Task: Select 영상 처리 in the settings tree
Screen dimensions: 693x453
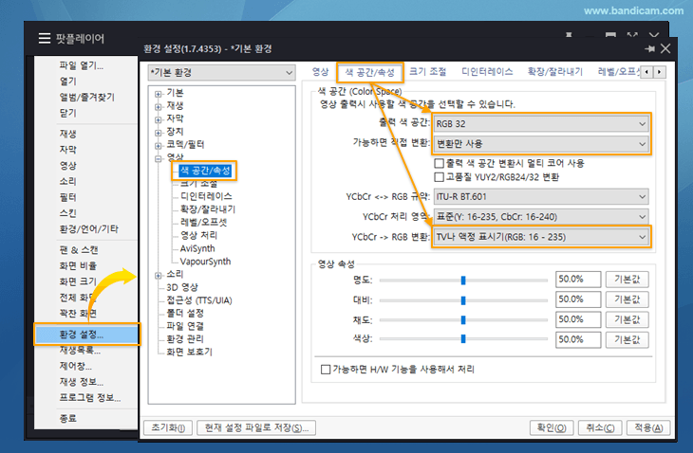Action: point(198,235)
